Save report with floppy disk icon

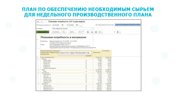(96, 32)
